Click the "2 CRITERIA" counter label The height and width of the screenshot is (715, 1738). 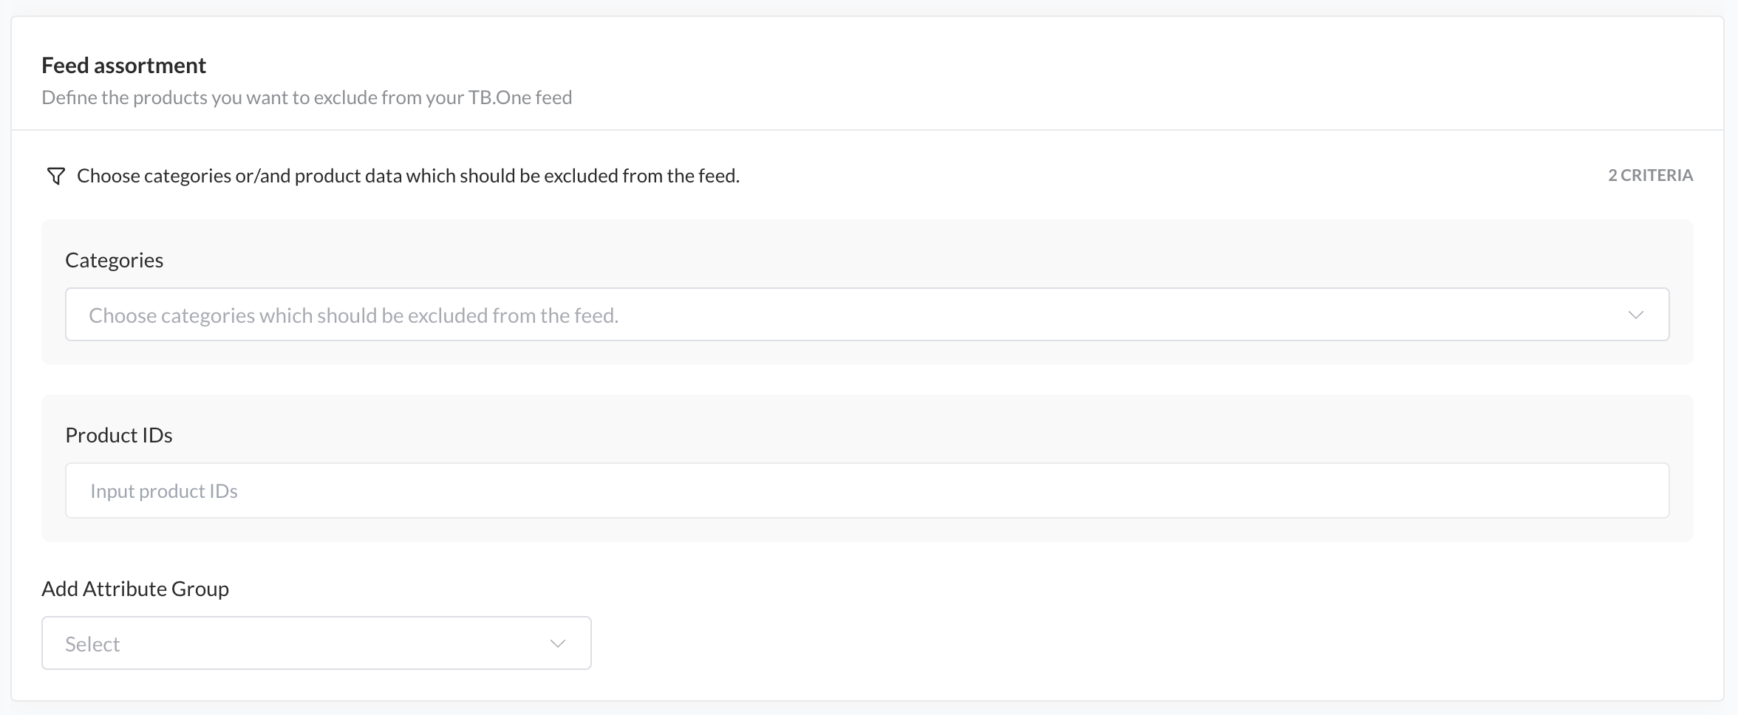tap(1650, 175)
